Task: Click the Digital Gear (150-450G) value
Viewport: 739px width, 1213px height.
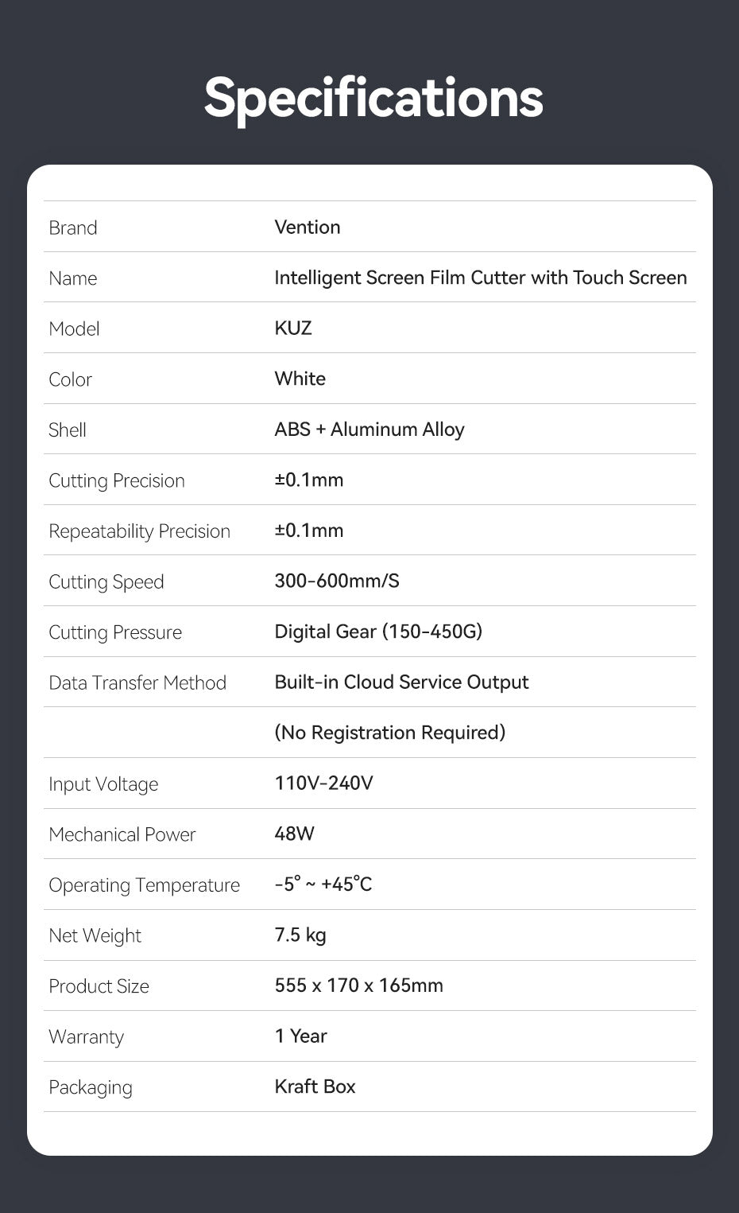Action: pos(378,632)
